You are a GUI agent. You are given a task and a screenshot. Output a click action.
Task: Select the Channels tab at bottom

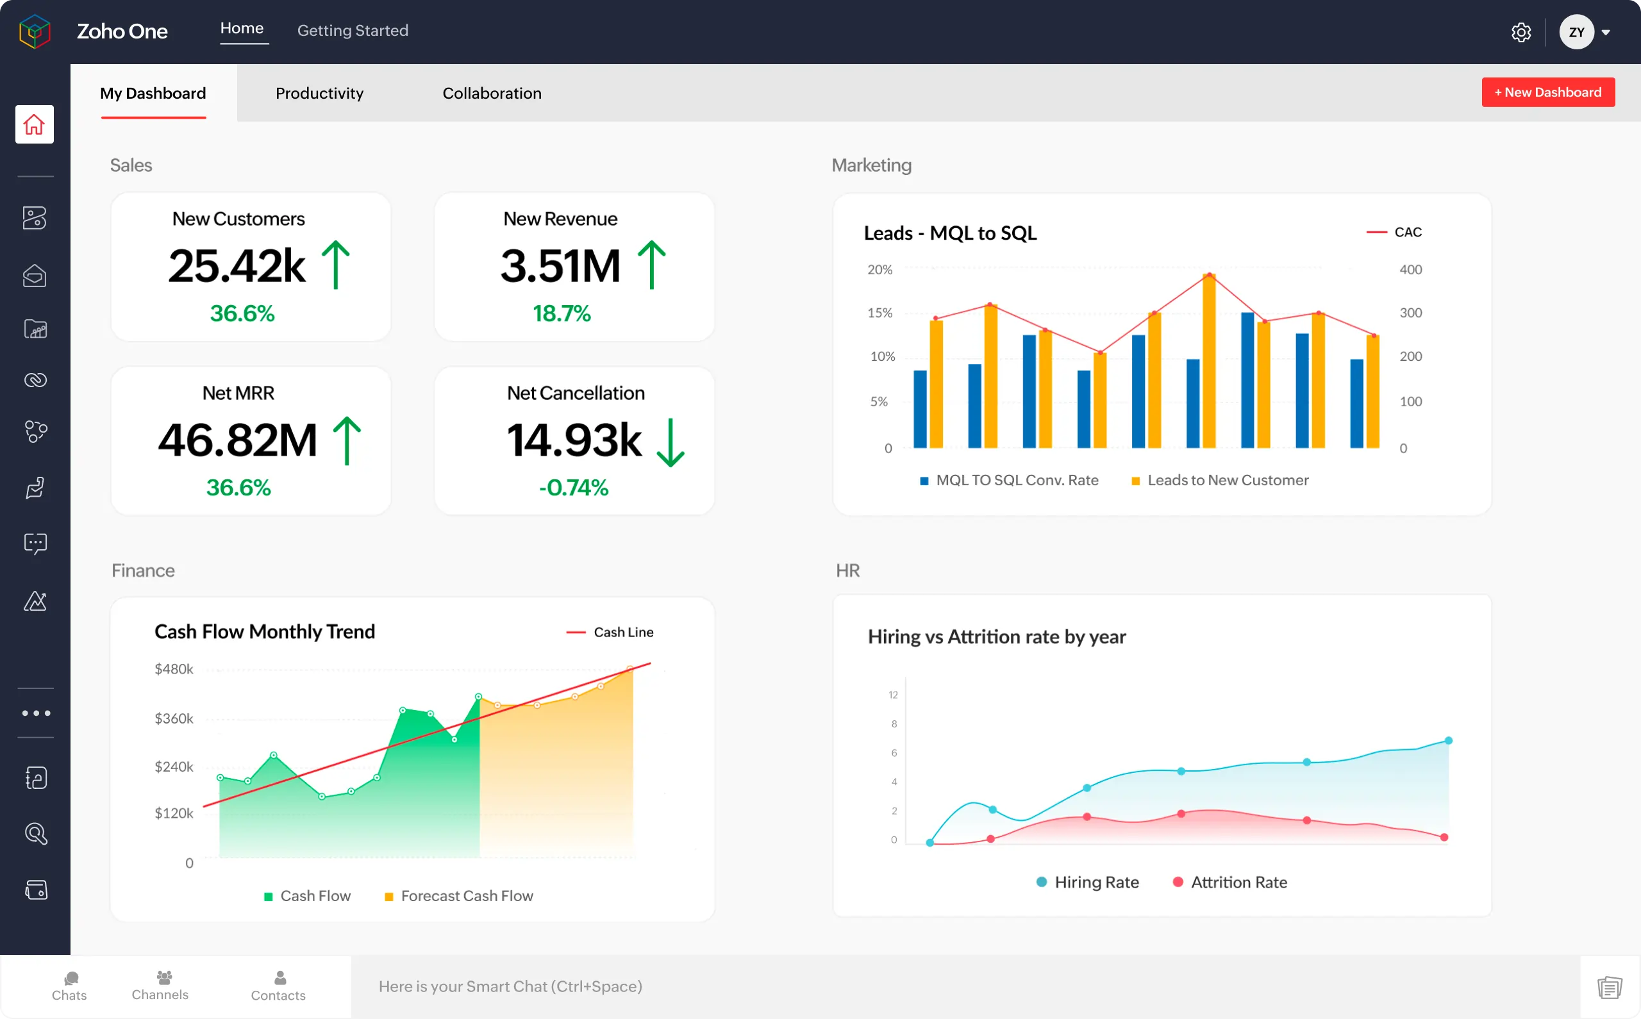160,986
